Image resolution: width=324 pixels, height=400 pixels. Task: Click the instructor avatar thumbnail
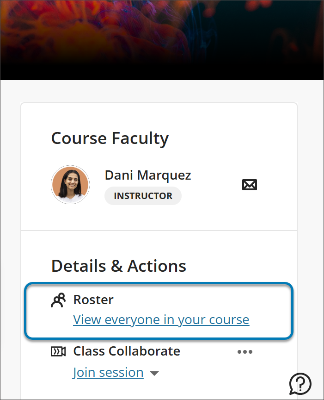[70, 184]
